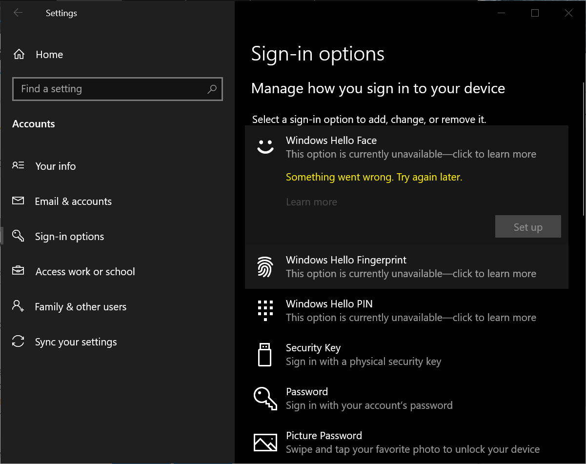Close the Settings window

[x=568, y=13]
